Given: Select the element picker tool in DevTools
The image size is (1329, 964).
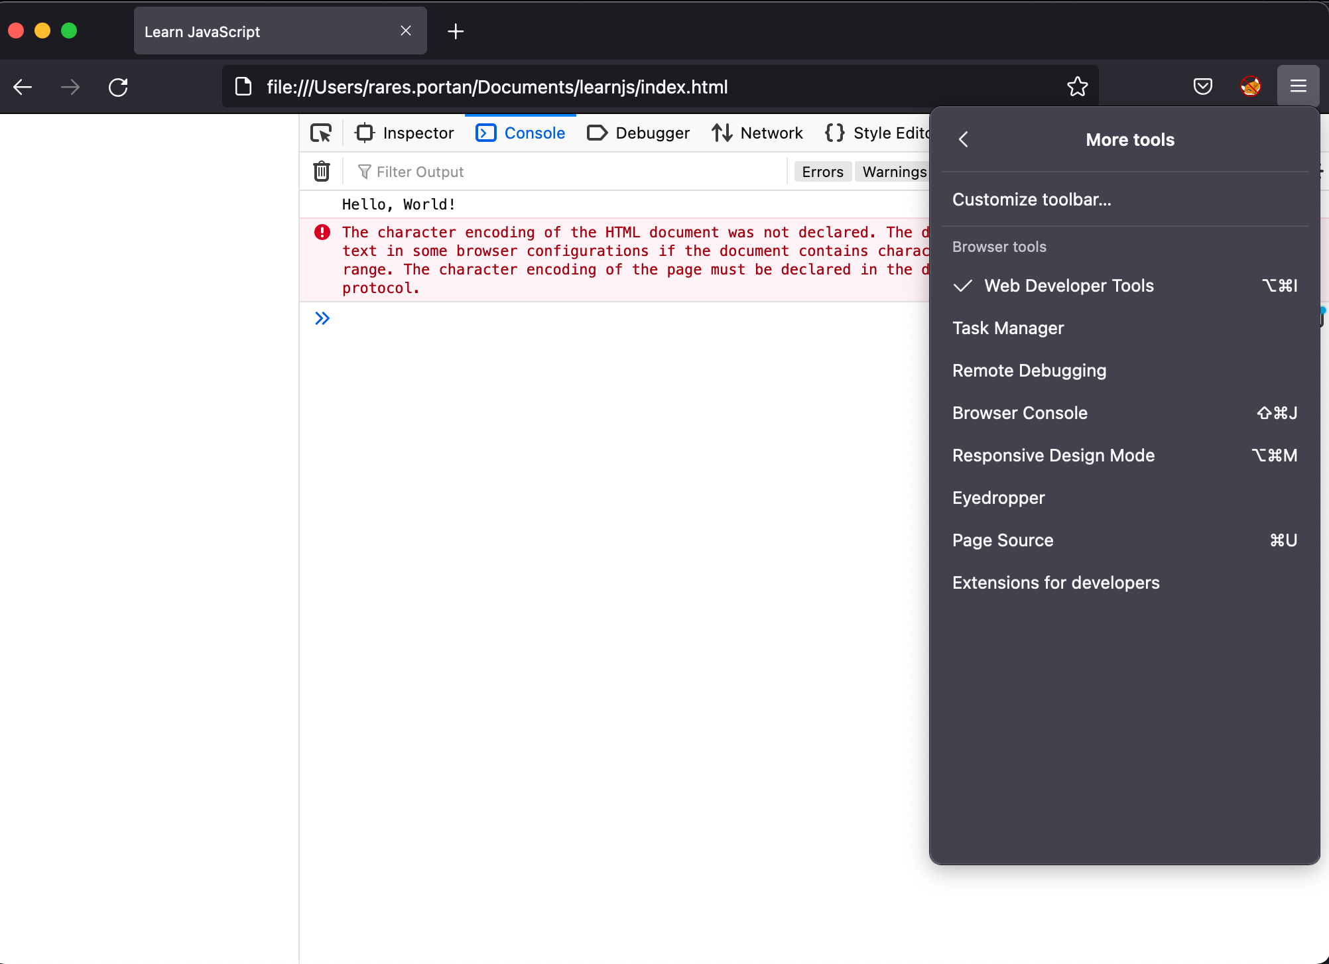Looking at the screenshot, I should pos(321,133).
